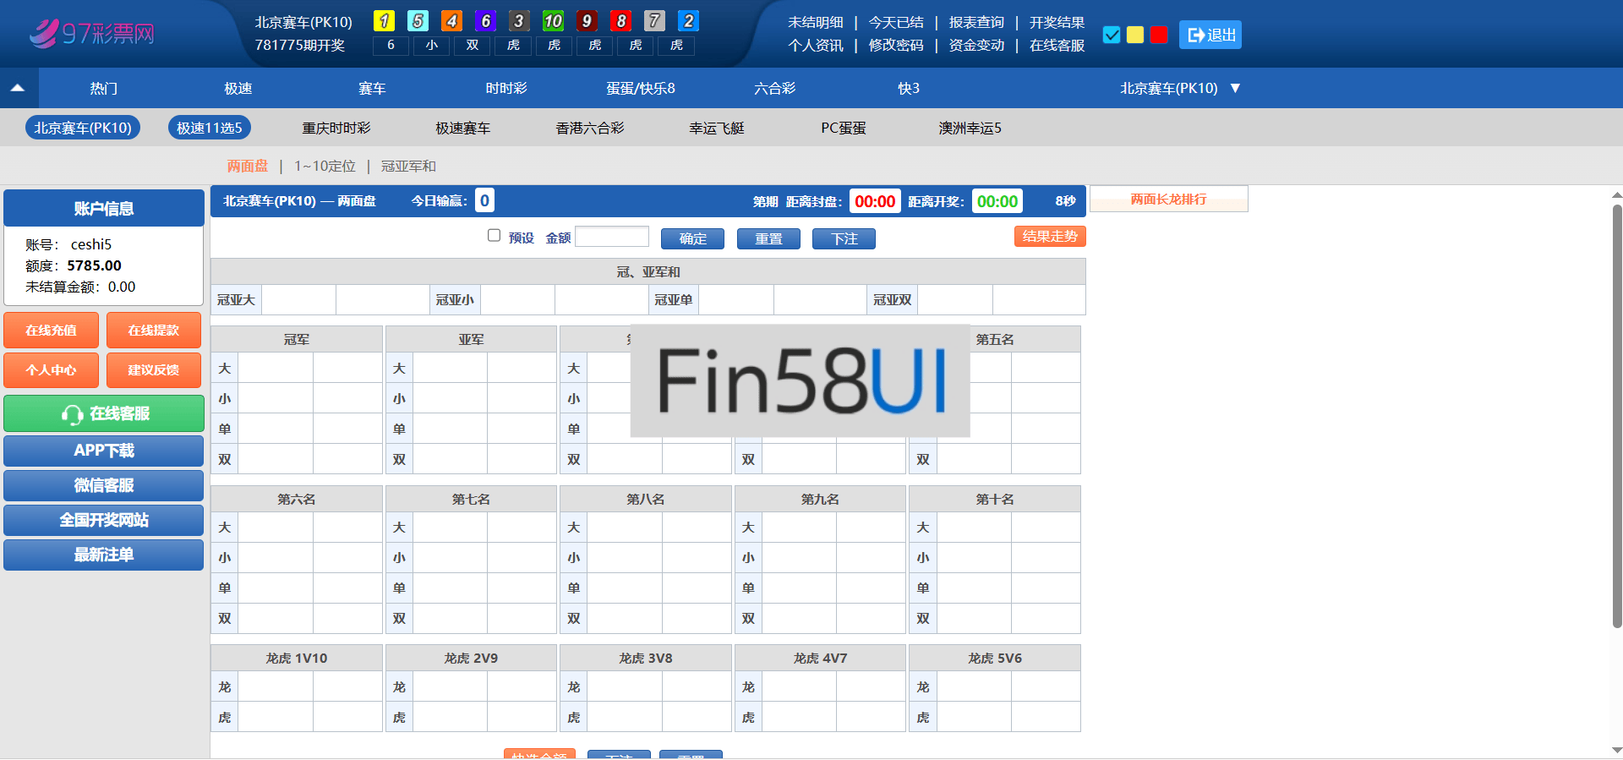The height and width of the screenshot is (760, 1623).
Task: Expand the 北京赛车(PK10) dropdown arrow
Action: [x=1235, y=88]
